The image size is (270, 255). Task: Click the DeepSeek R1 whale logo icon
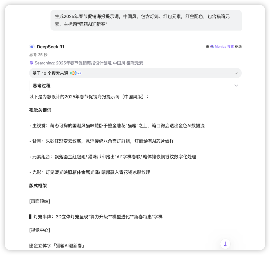coord(32,47)
